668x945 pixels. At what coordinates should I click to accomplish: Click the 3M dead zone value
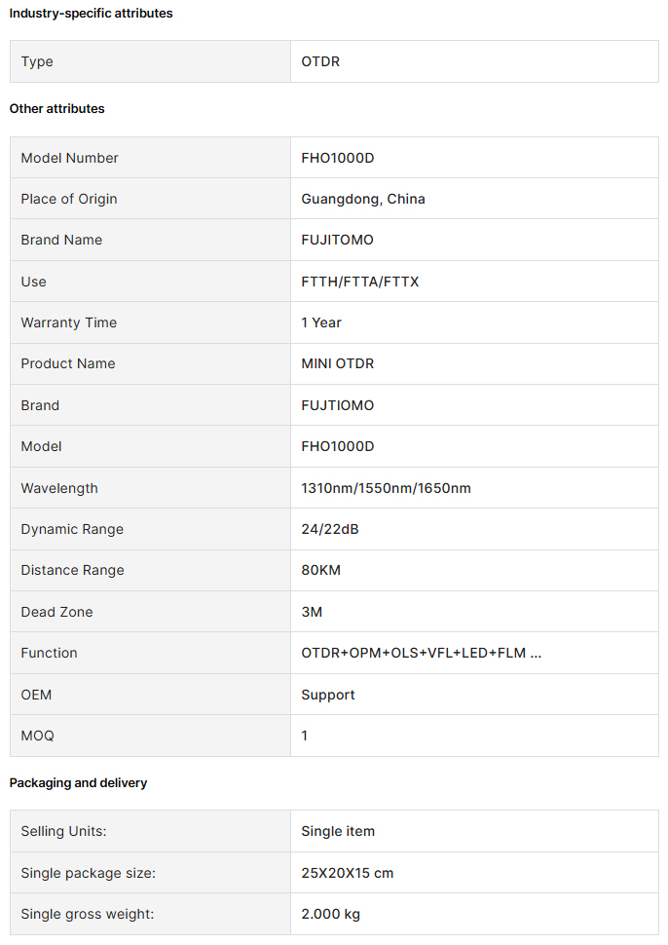tap(312, 612)
